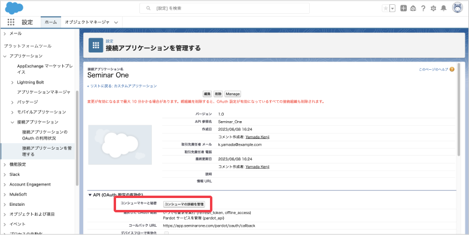Viewport: 469px width, 235px height.
Task: Expand the イベント sidebar section
Action: 5,224
